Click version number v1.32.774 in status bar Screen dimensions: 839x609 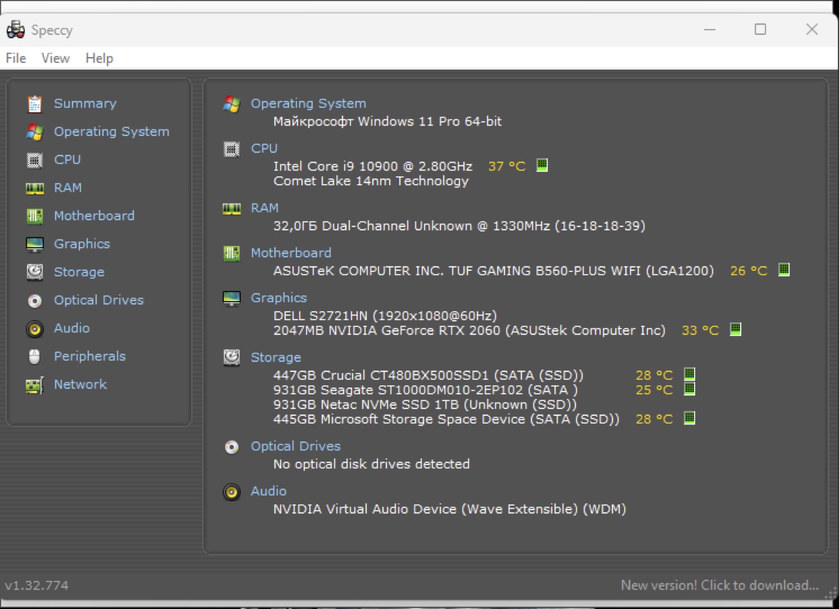[x=37, y=585]
